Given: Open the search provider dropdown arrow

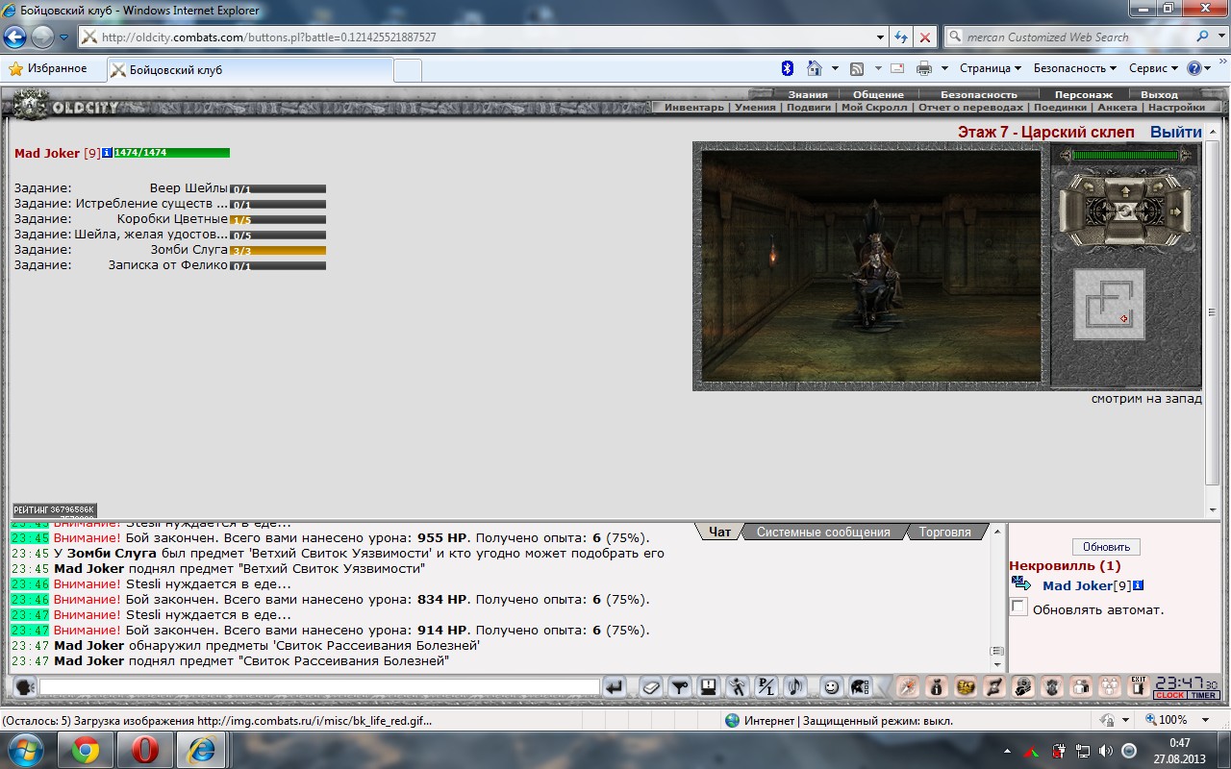Looking at the screenshot, I should click(x=1219, y=37).
